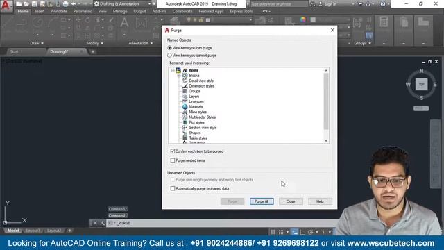Screen dimensions: 444x250
Task: Click the Autodesk App Store cart icon
Action: pyautogui.click(x=361, y=4)
